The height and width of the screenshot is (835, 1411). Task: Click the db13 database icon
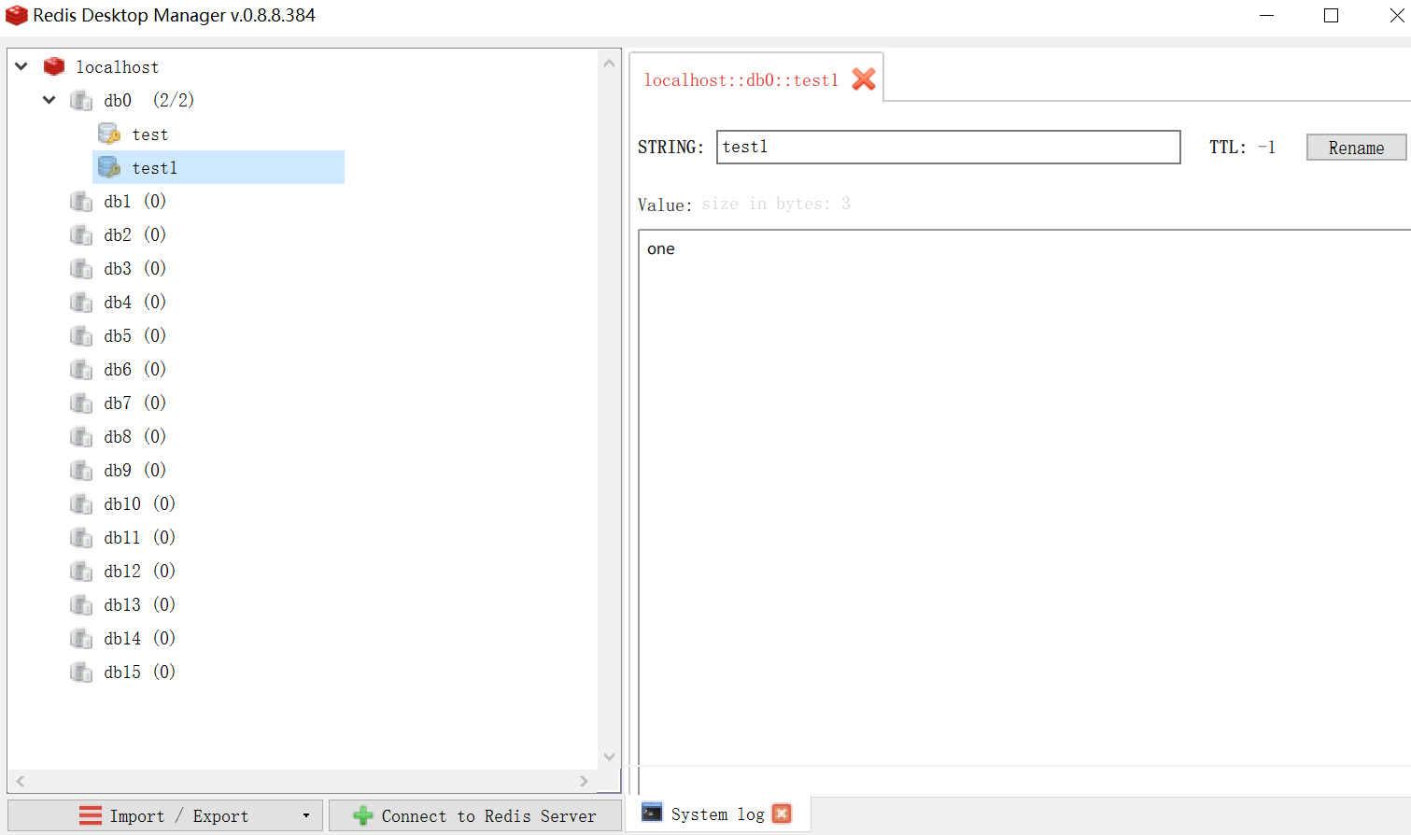coord(81,604)
